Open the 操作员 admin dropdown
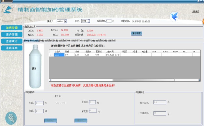Image resolution: width=204 pixels, height=126 pixels. tap(66, 21)
